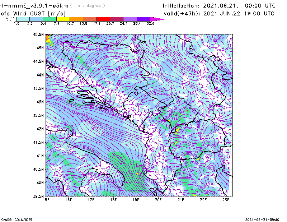The width and height of the screenshot is (287, 222).
Task: Click the initialisation date '2021.06.21.'
Action: 221,6
